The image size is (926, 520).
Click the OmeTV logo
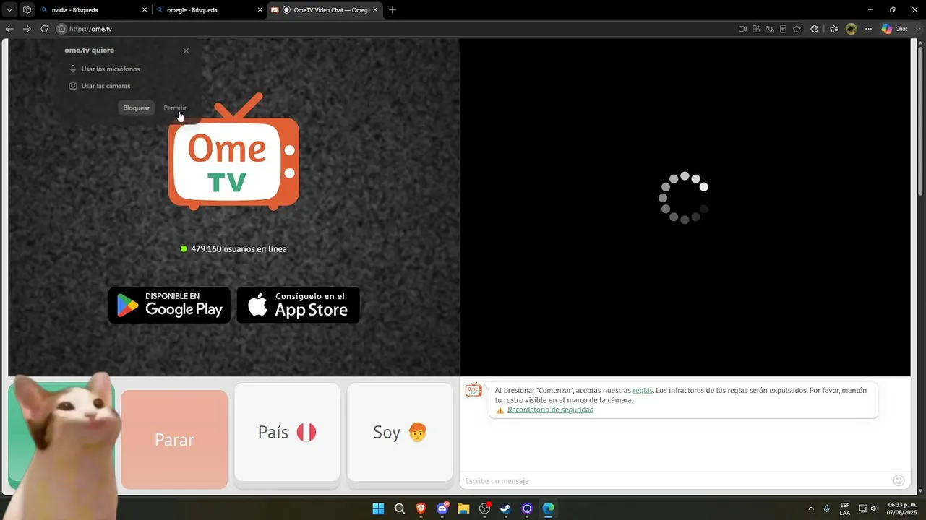tap(233, 152)
